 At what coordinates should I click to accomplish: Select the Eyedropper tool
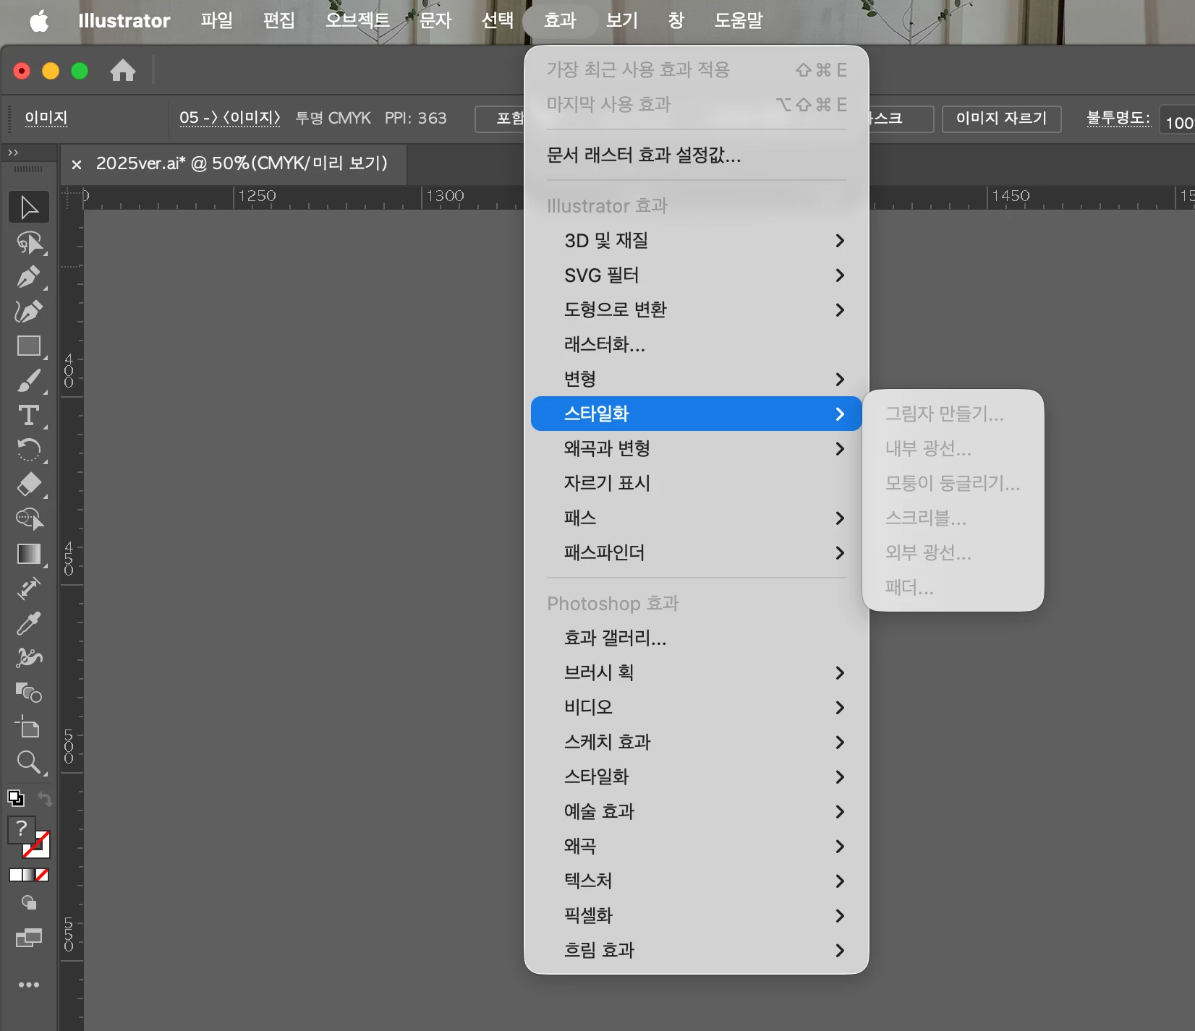pos(29,623)
